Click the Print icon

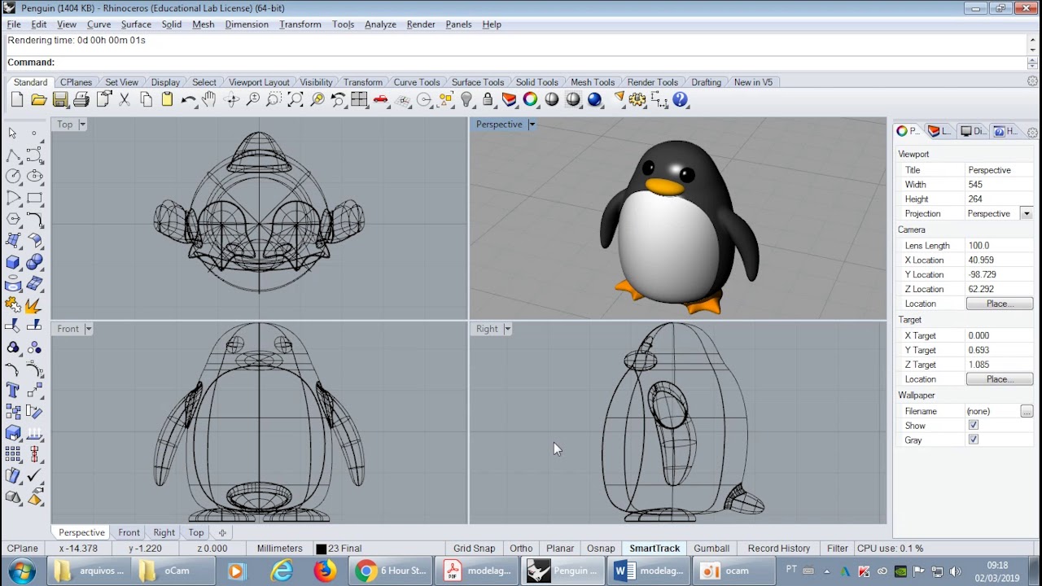[81, 99]
